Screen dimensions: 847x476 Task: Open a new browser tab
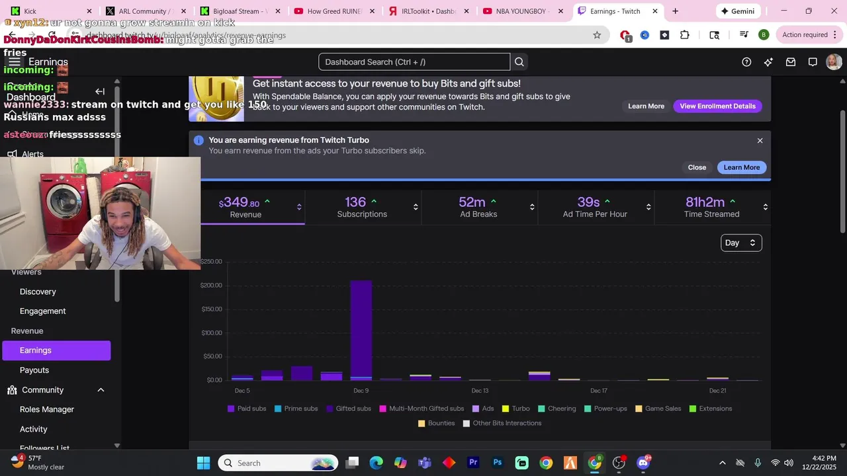click(x=675, y=11)
